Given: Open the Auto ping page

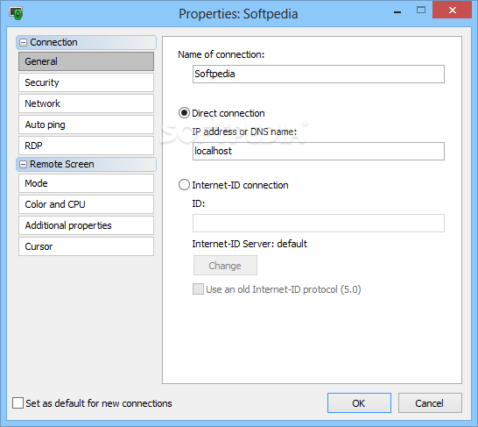Looking at the screenshot, I should (86, 125).
